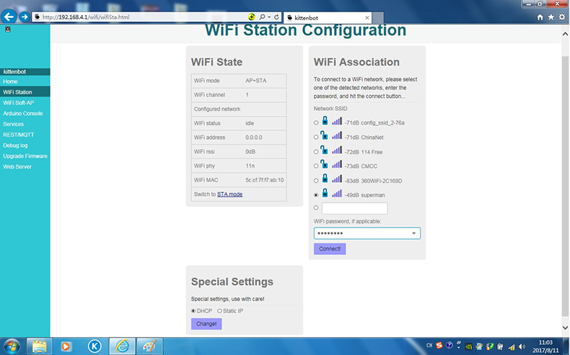Choose the CMCC network radio button
The width and height of the screenshot is (570, 355).
click(x=316, y=165)
